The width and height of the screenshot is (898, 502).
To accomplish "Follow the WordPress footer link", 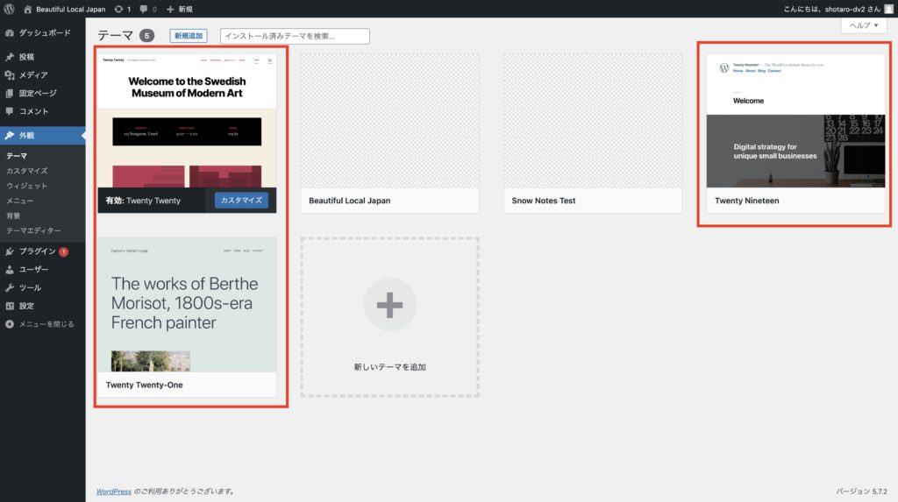I will (114, 491).
